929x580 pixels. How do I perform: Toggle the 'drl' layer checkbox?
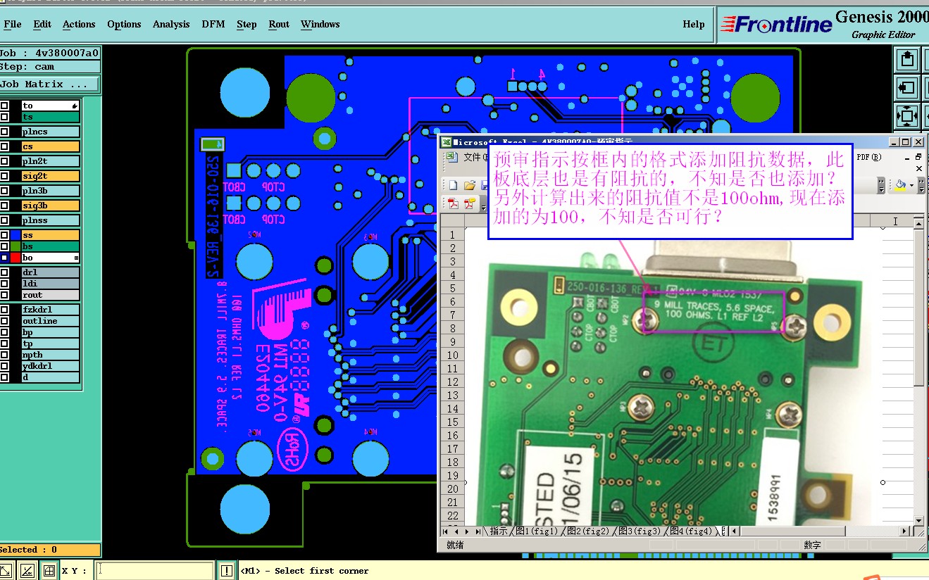5,272
